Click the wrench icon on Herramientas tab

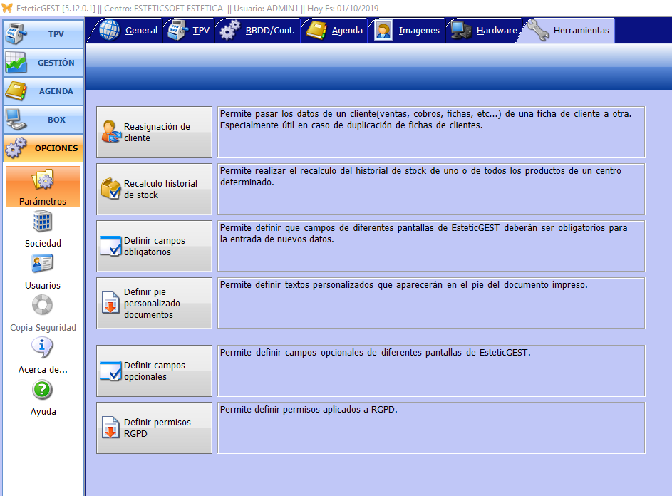[537, 31]
